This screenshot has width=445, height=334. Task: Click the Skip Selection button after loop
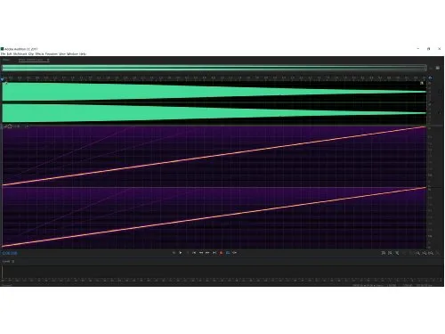coord(235,253)
